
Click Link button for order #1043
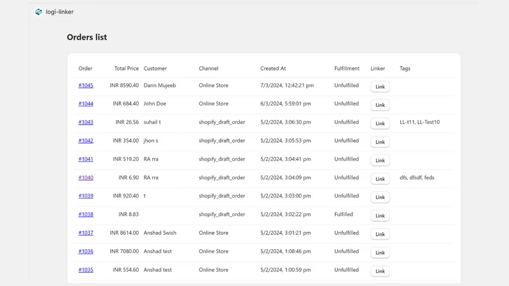pyautogui.click(x=380, y=123)
